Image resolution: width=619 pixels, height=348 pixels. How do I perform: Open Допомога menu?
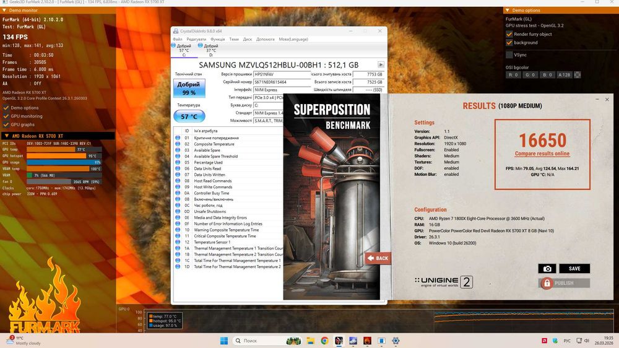point(266,39)
